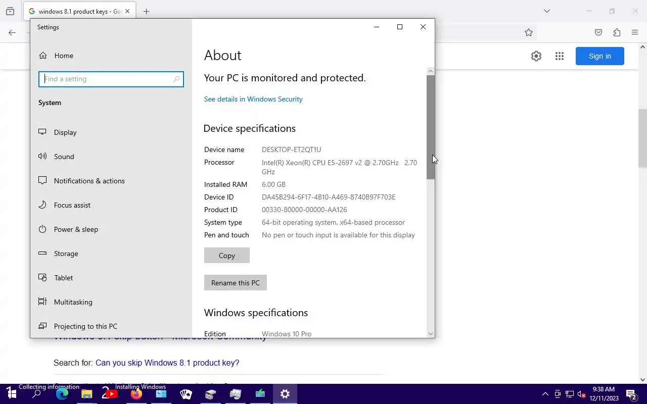Open Firefox extensions puzzle icon

click(x=617, y=32)
